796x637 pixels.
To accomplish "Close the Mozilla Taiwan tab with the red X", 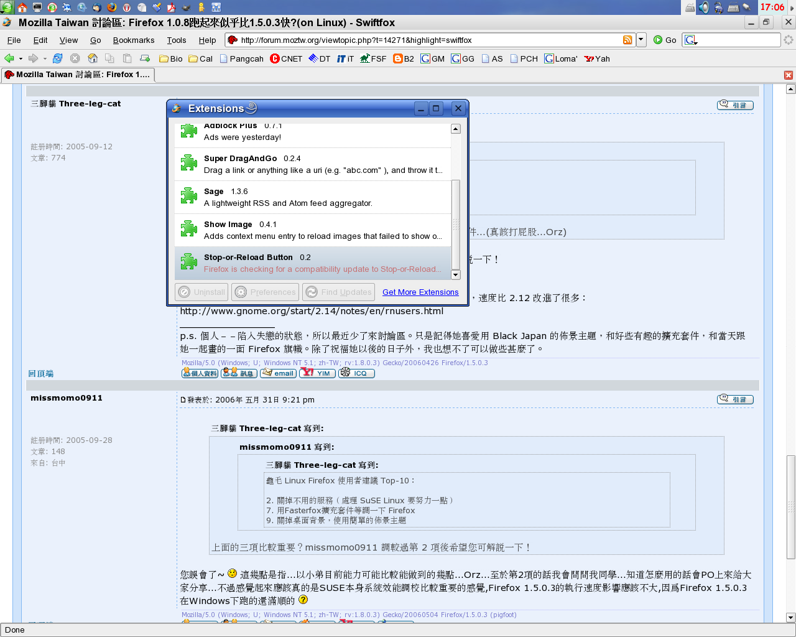I will 788,75.
